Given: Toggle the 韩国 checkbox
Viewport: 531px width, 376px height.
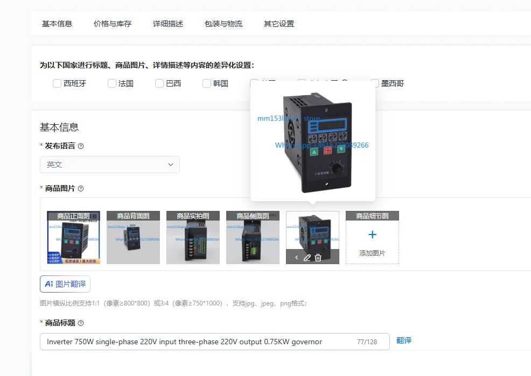Looking at the screenshot, I should tap(207, 83).
